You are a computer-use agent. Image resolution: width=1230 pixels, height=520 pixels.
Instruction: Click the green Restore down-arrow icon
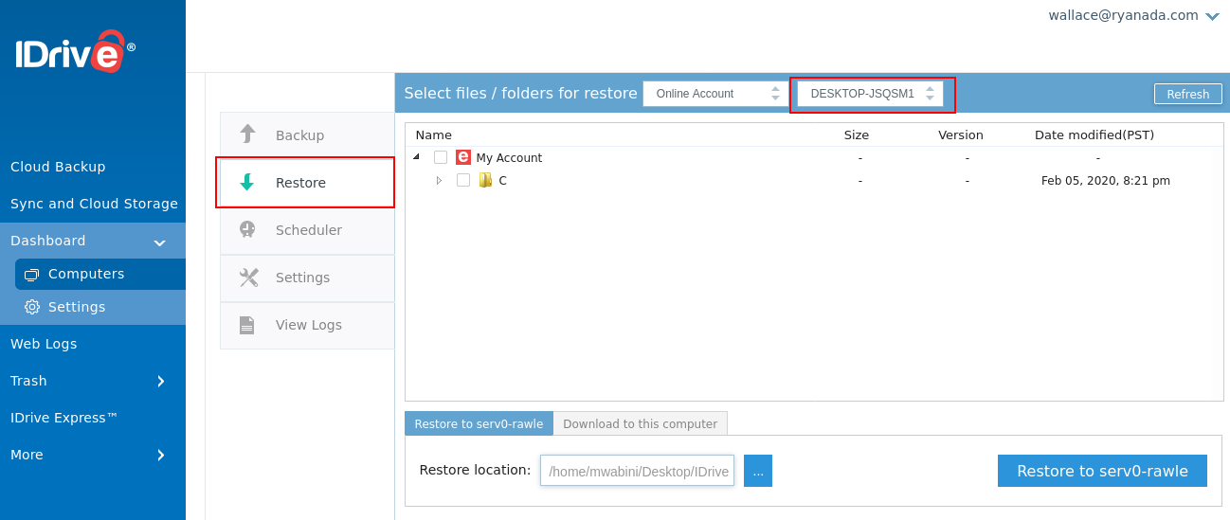click(x=247, y=183)
